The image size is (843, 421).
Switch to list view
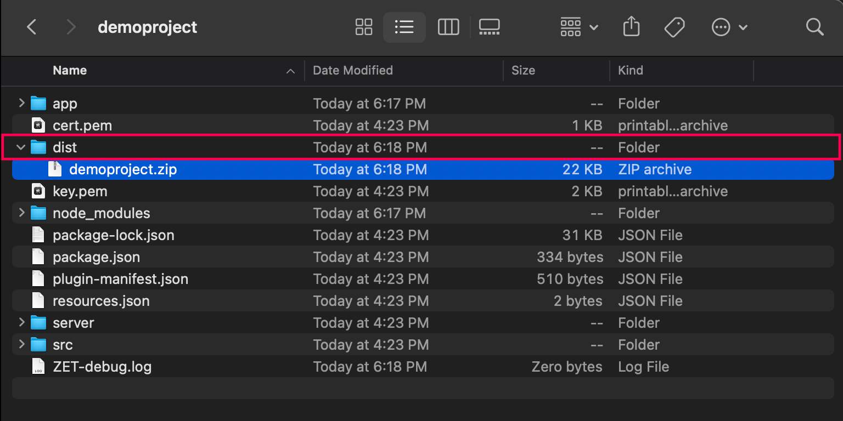click(404, 27)
